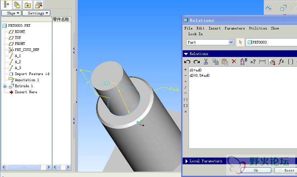
Task: Open the favorites tab icon
Action: 28,5
